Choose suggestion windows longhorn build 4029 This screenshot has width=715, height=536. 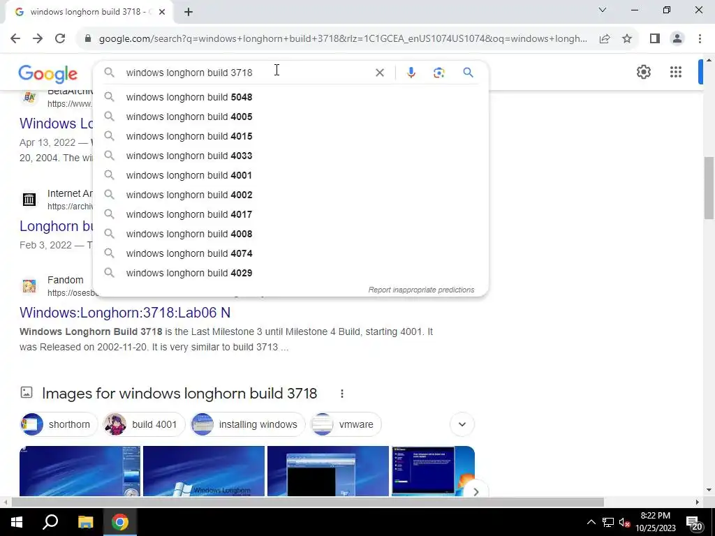point(290,273)
